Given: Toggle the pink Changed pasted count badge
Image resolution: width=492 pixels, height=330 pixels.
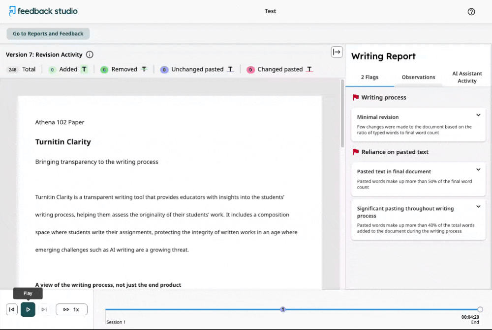Looking at the screenshot, I should (250, 70).
